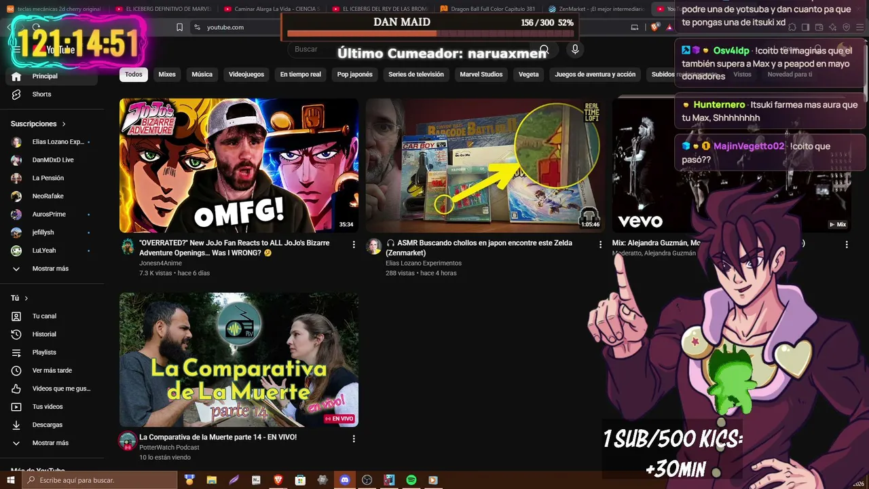The width and height of the screenshot is (869, 489).
Task: Select the Marvel Studios filter chip
Action: [481, 75]
